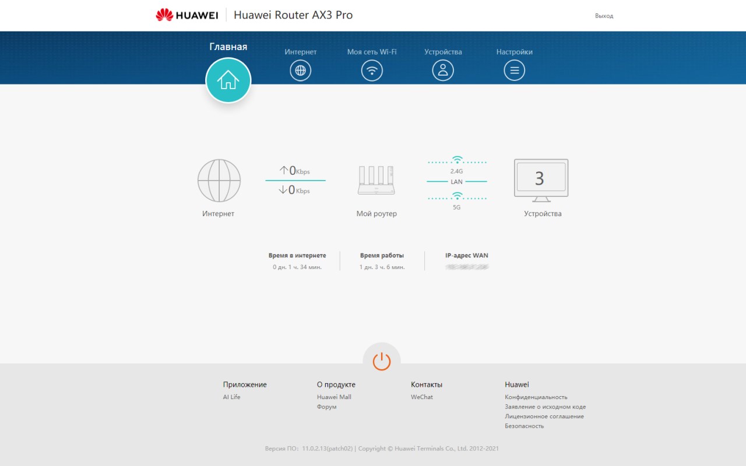Click the upload speed 0 Kbps value
This screenshot has height=466, width=746.
(295, 171)
